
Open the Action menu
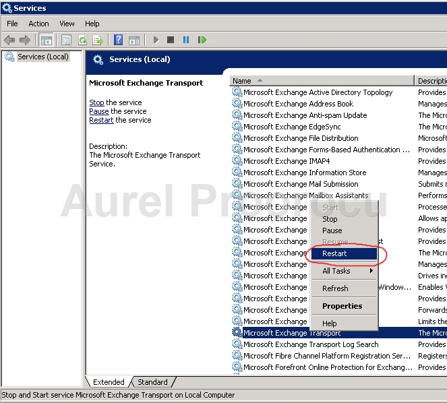point(38,24)
